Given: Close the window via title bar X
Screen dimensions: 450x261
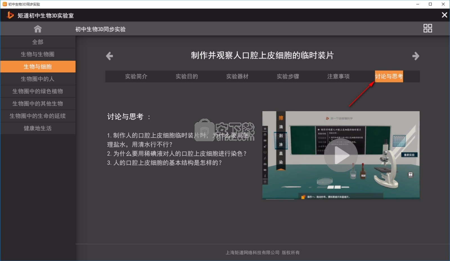Looking at the screenshot, I should 443,4.
